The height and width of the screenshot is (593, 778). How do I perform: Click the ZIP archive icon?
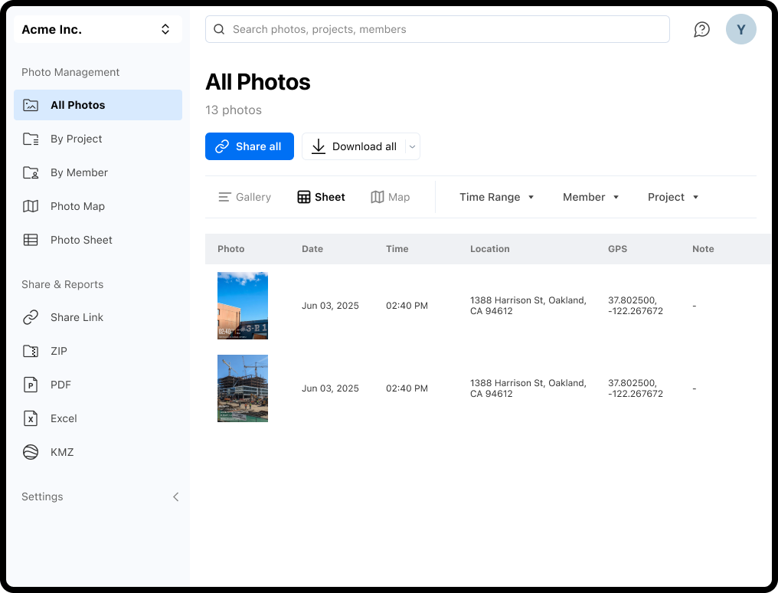[31, 352]
